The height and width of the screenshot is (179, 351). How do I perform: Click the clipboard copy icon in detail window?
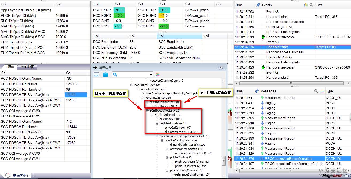click(106, 74)
